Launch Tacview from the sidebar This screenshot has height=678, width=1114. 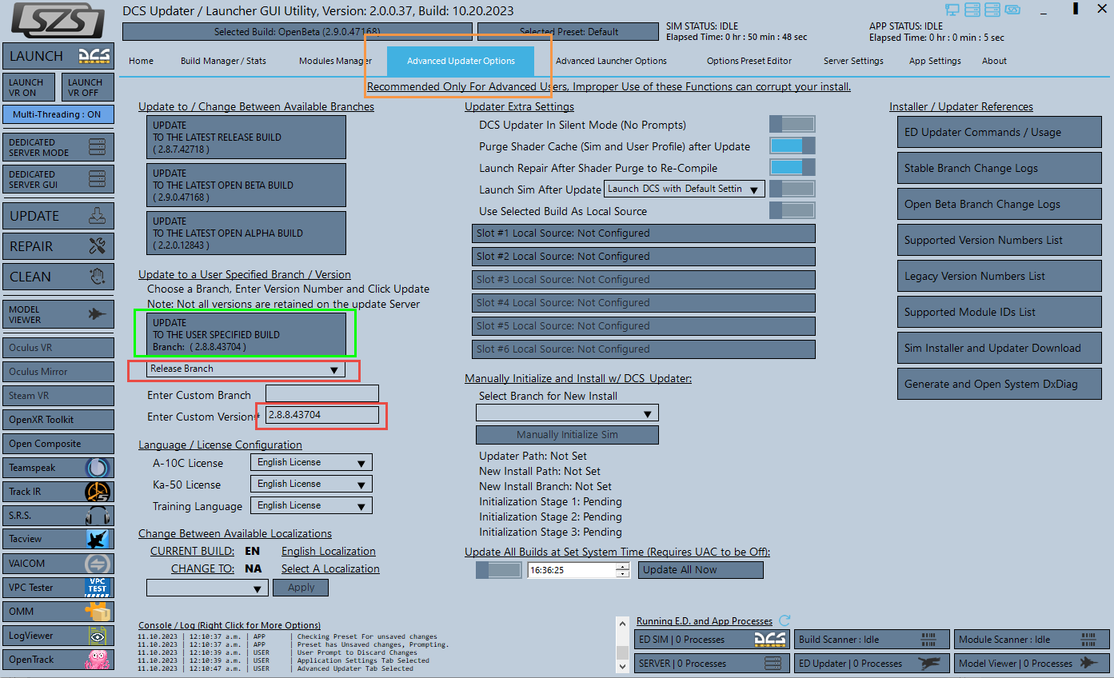coord(58,539)
